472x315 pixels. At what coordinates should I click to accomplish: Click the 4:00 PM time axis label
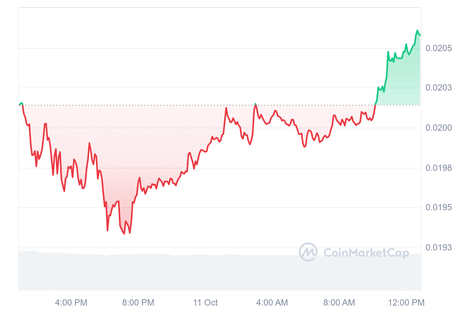71,303
